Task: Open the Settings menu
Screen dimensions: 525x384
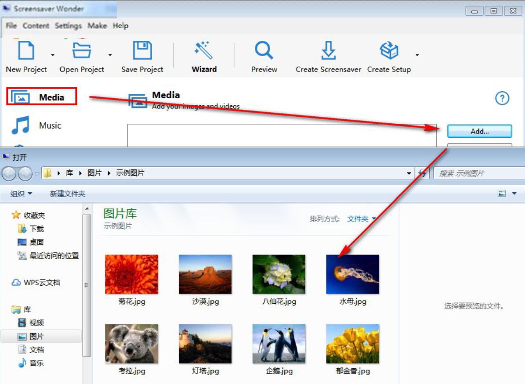Action: 68,25
